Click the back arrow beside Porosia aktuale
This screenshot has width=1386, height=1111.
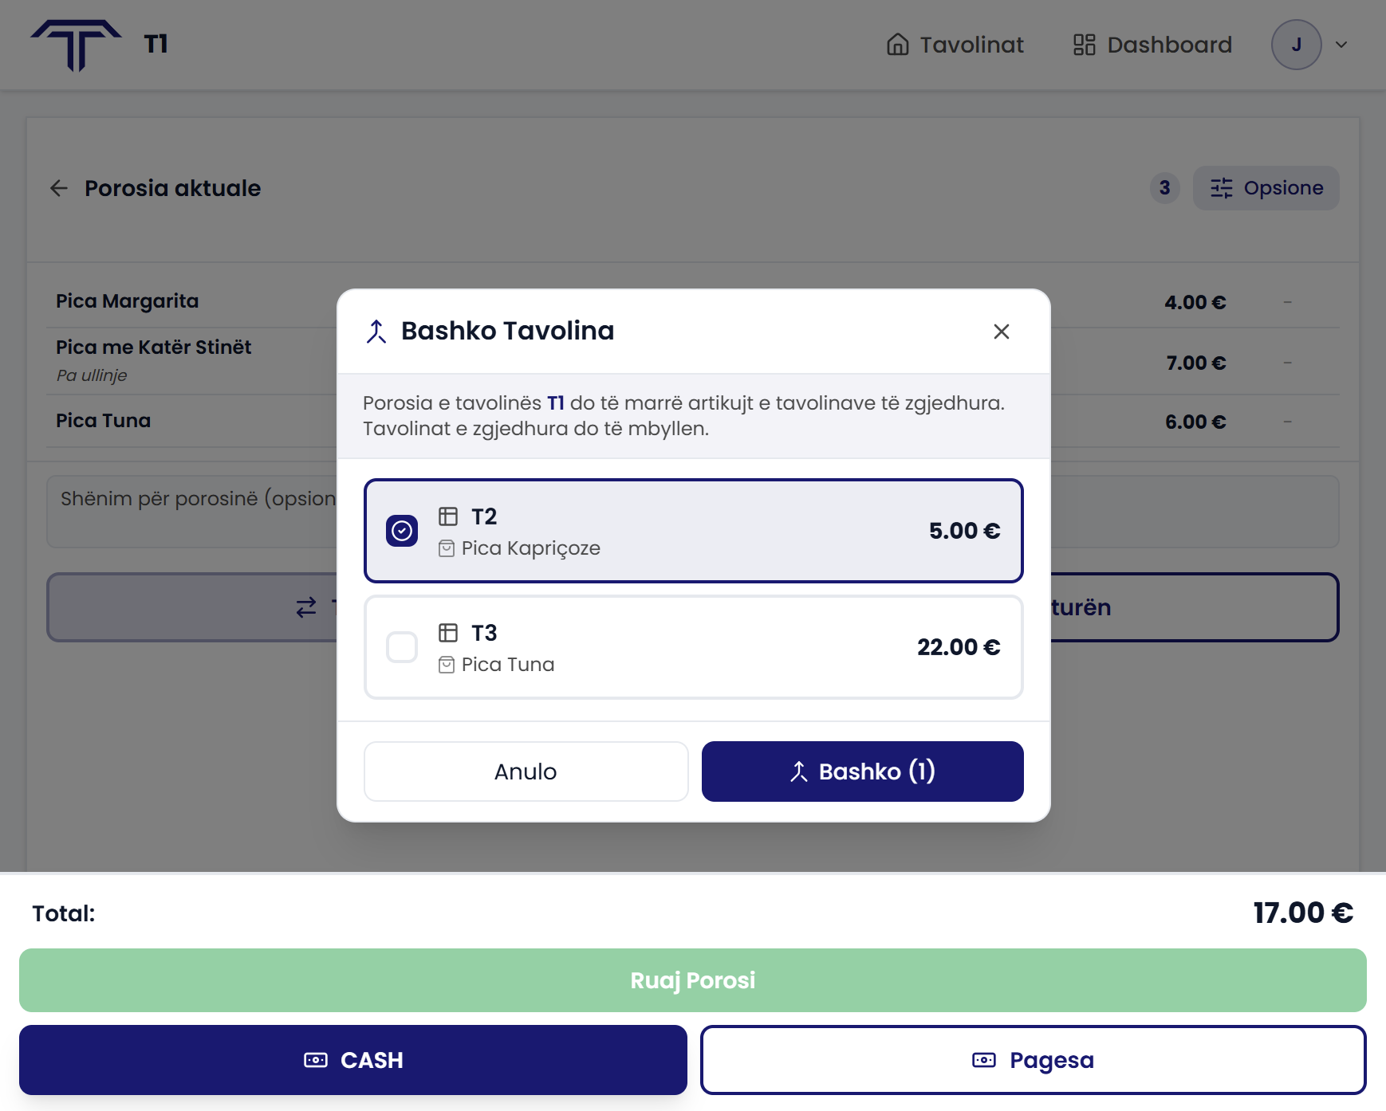(59, 188)
